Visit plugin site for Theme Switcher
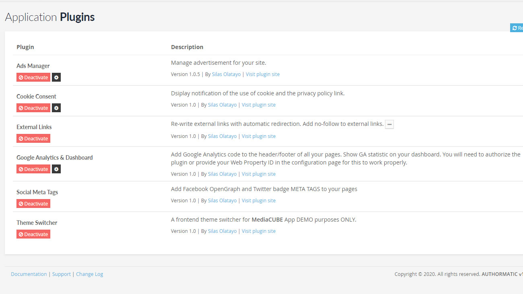This screenshot has width=523, height=294. coord(259,231)
